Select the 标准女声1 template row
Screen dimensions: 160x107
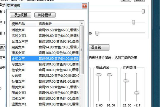click(45, 81)
